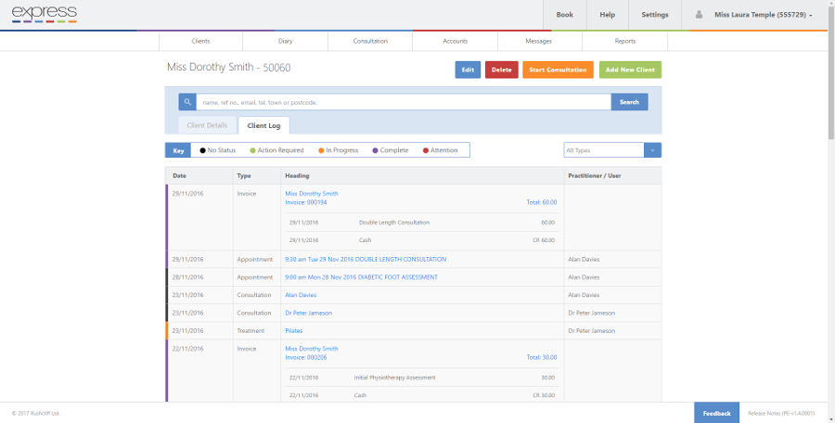Click the user avatar icon beside Miss Laura Temple
Screen dimensions: 835x423
[x=699, y=15]
